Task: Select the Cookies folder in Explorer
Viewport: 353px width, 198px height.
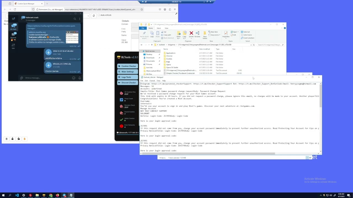Action: 169,59
